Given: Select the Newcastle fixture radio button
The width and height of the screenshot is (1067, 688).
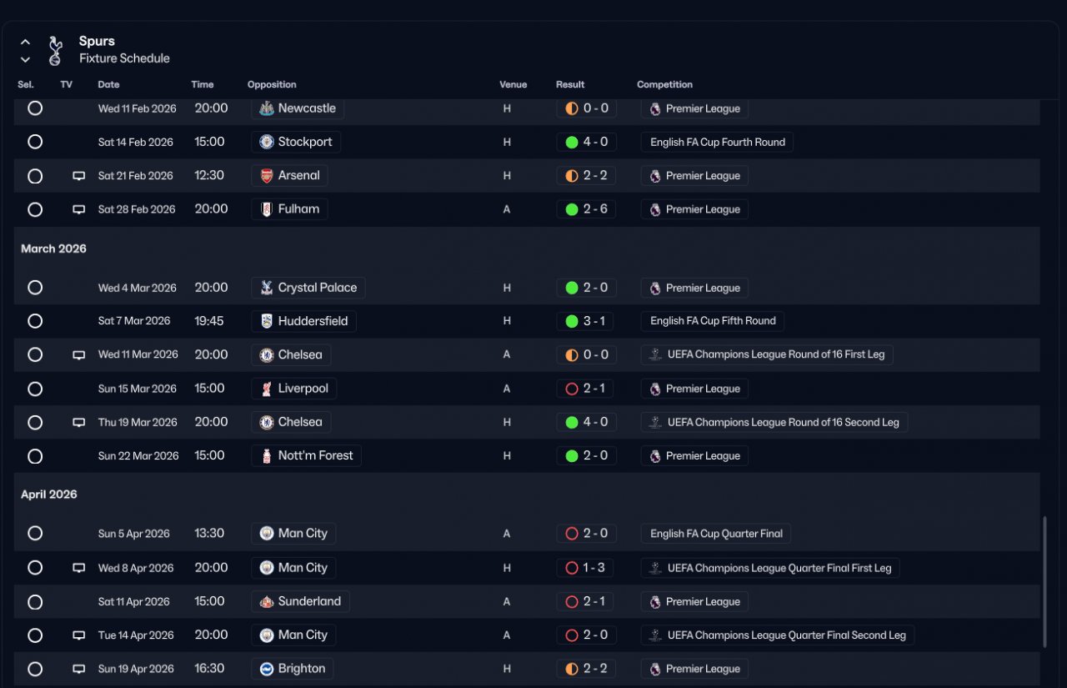Looking at the screenshot, I should tap(35, 108).
